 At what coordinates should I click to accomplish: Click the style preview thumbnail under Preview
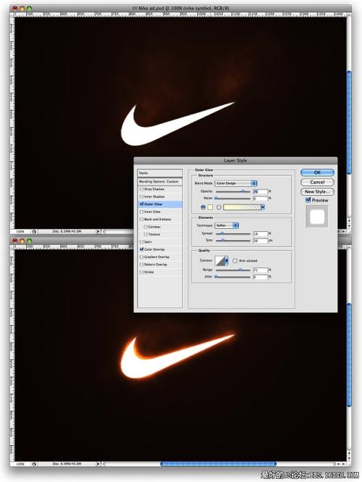317,217
